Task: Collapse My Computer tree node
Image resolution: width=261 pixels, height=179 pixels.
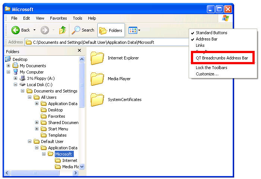Action: point(8,72)
